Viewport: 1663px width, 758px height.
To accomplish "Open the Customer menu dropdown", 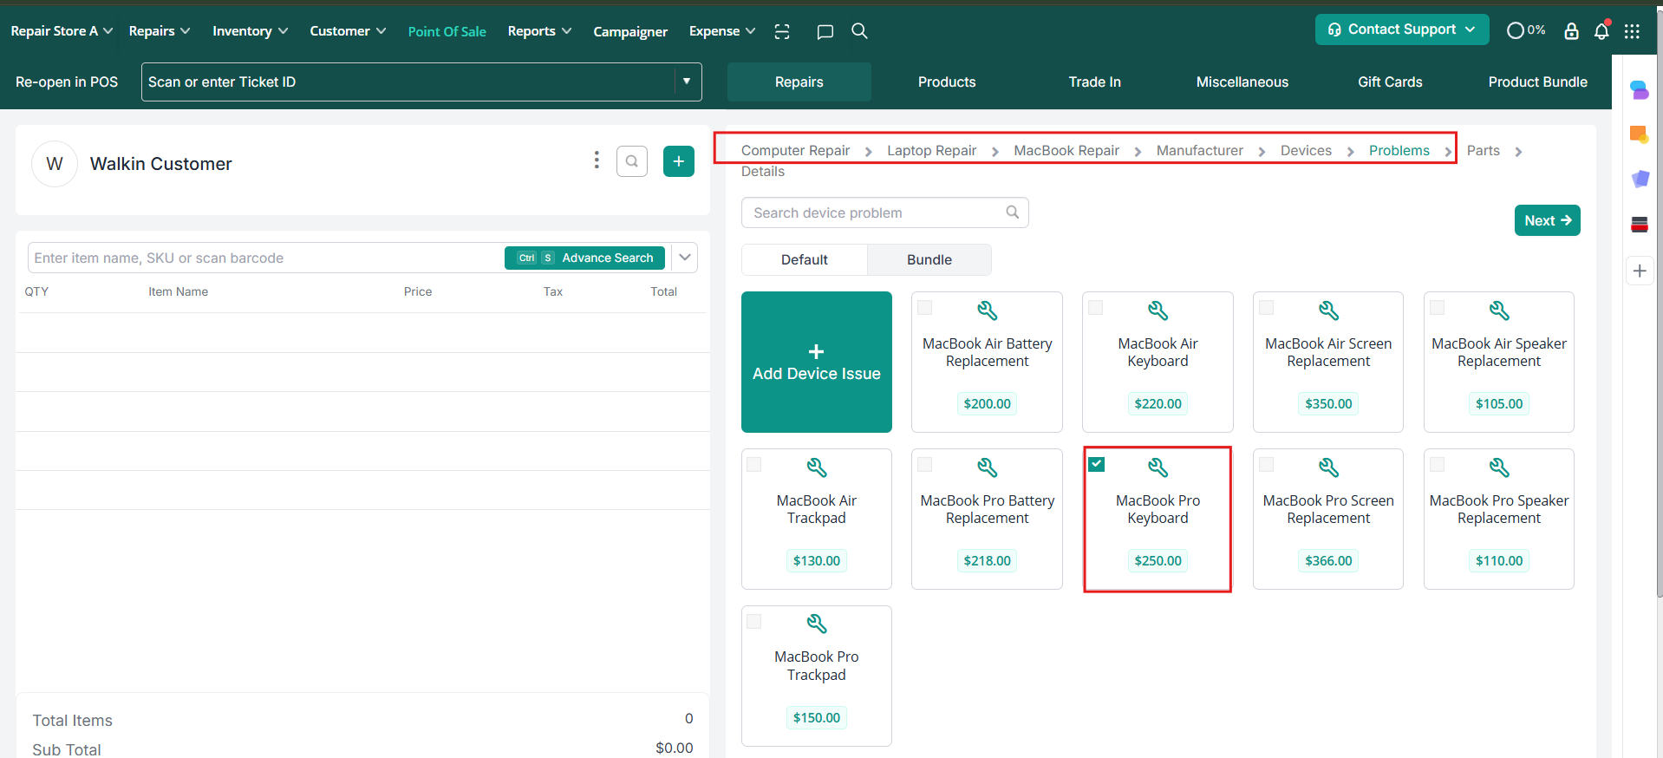I will (x=348, y=31).
